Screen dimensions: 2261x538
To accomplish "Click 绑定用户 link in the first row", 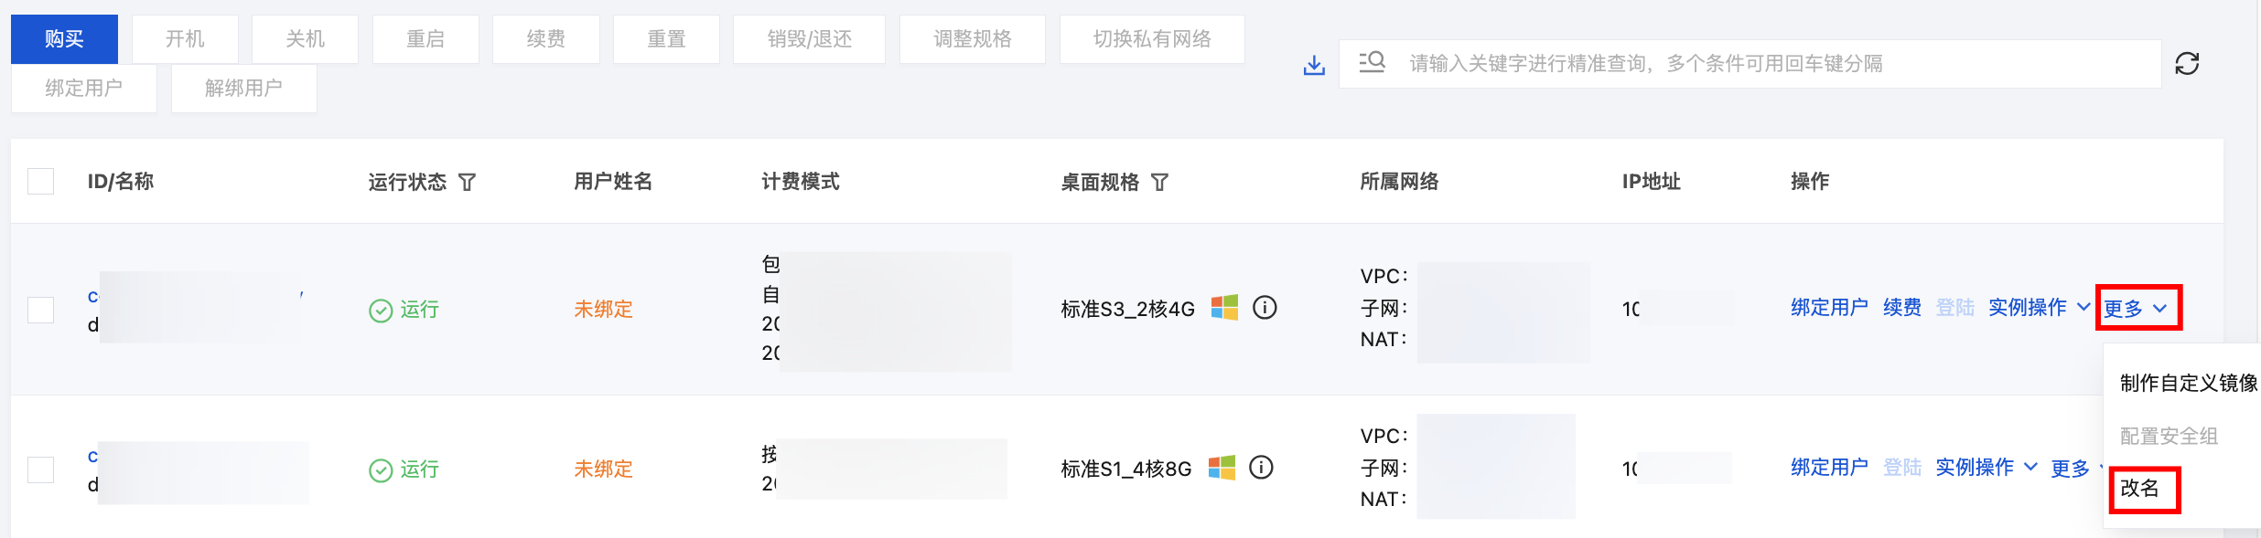I will [1829, 308].
